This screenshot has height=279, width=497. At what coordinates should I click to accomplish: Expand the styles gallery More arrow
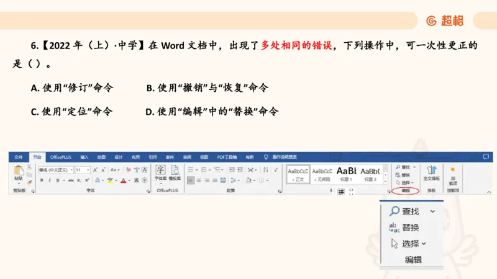[x=385, y=182]
